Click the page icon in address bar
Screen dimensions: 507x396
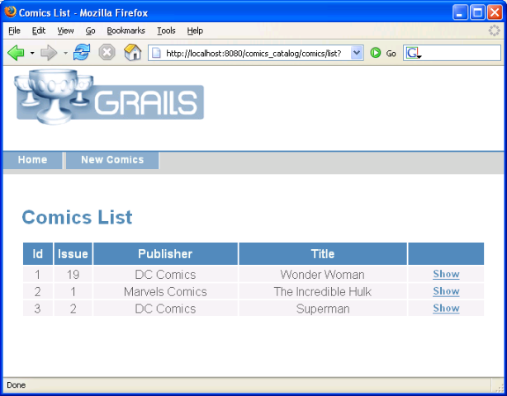(156, 53)
